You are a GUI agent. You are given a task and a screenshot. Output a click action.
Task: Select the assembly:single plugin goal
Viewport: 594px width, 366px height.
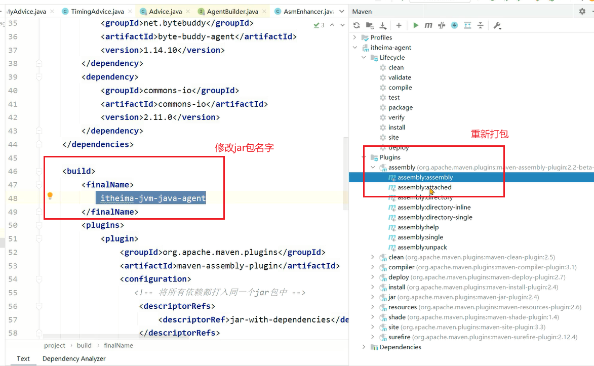tap(420, 237)
